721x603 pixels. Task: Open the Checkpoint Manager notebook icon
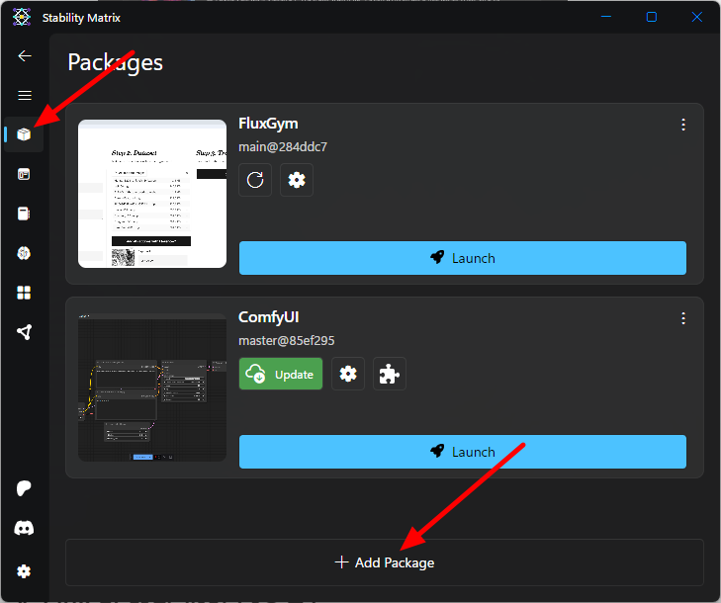pyautogui.click(x=24, y=214)
